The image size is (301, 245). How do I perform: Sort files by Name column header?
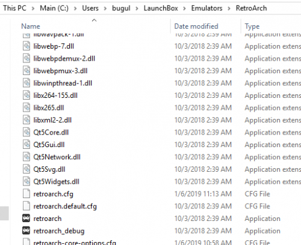click(x=31, y=26)
